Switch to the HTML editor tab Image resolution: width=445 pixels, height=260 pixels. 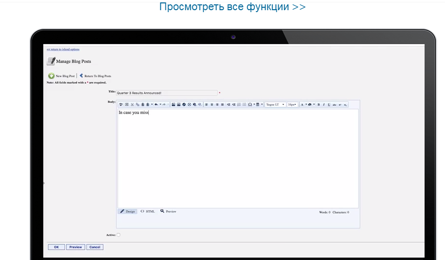pyautogui.click(x=147, y=211)
